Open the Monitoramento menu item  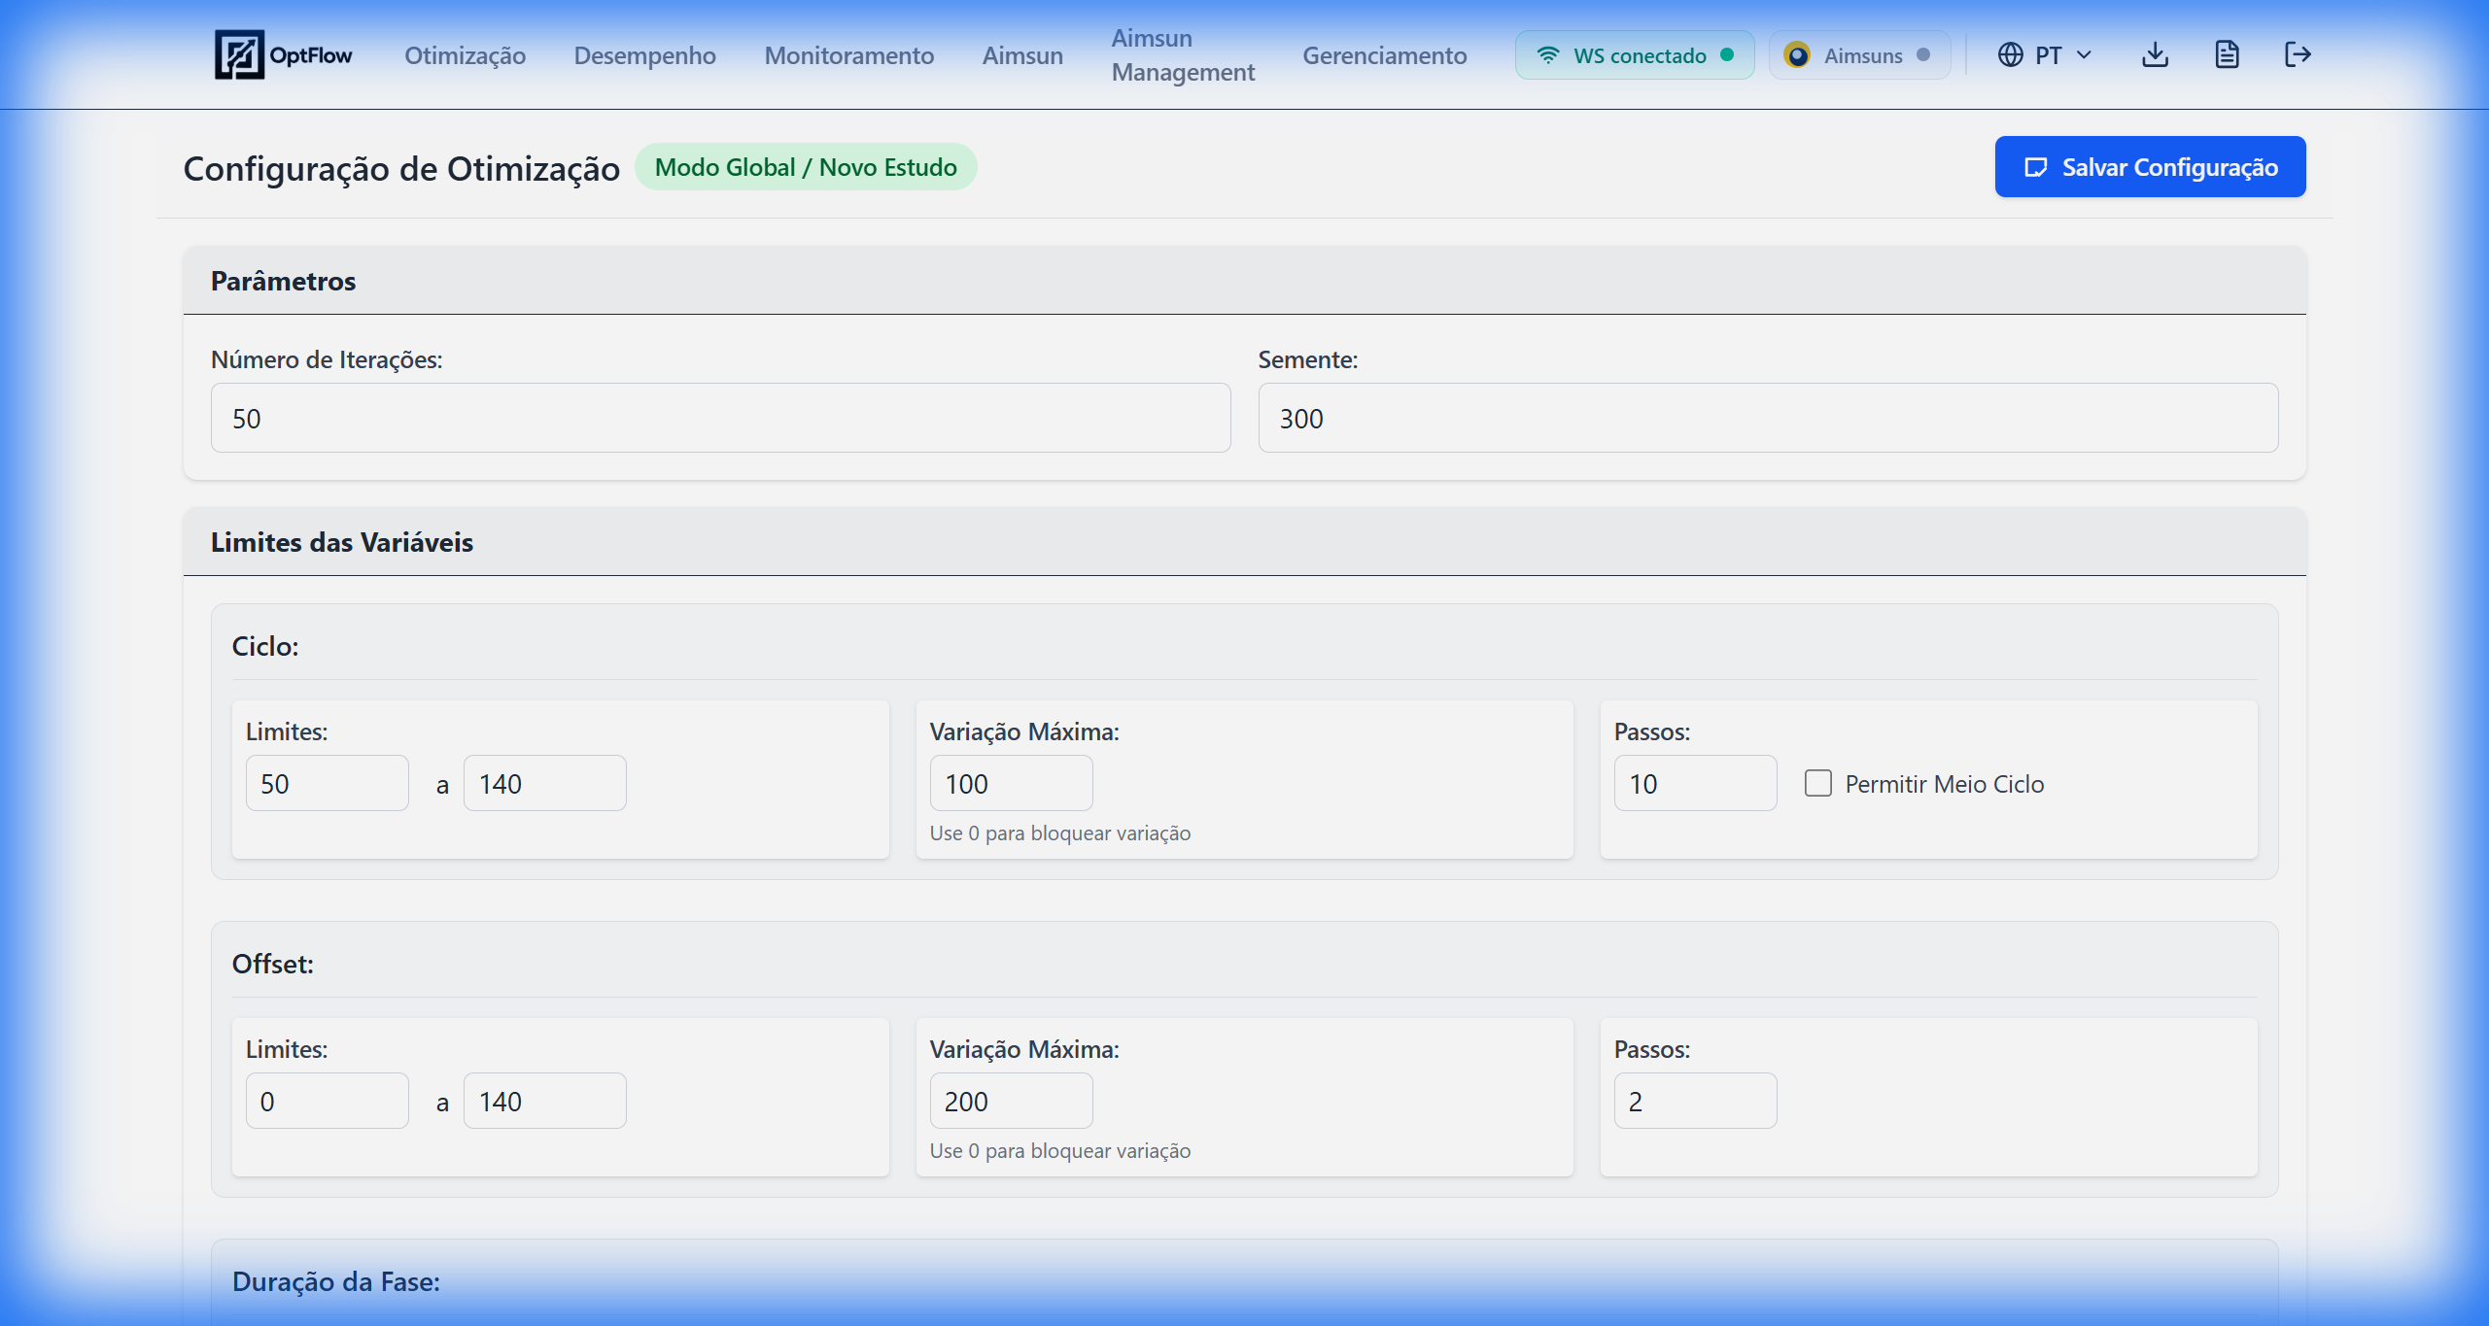point(848,55)
